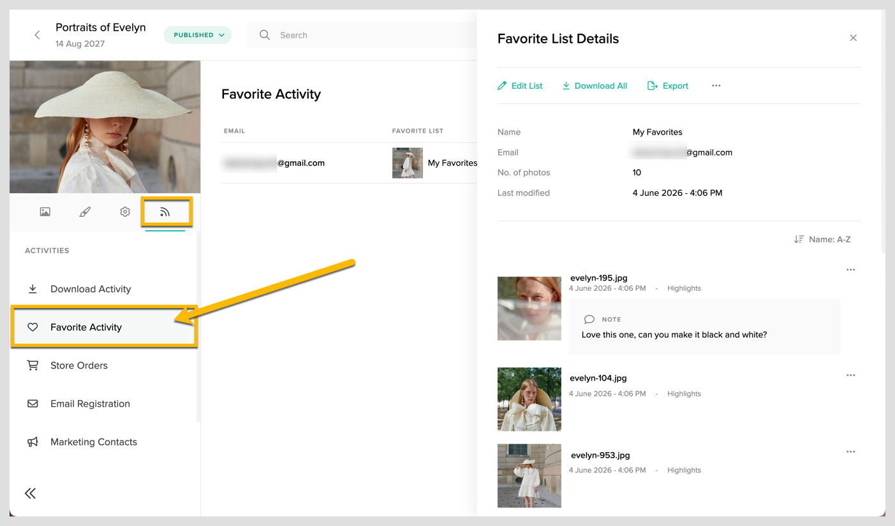Click the search magnifier icon
This screenshot has height=526, width=895.
264,35
